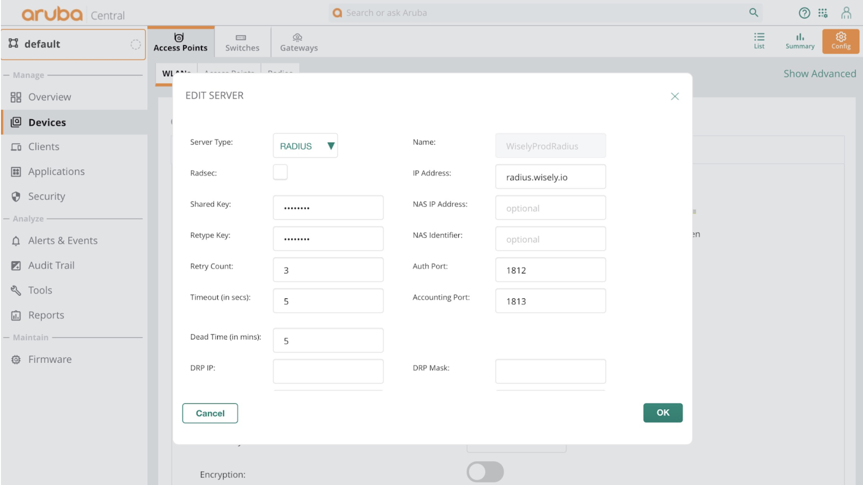Open the user account icon
The height and width of the screenshot is (485, 863).
coord(846,13)
